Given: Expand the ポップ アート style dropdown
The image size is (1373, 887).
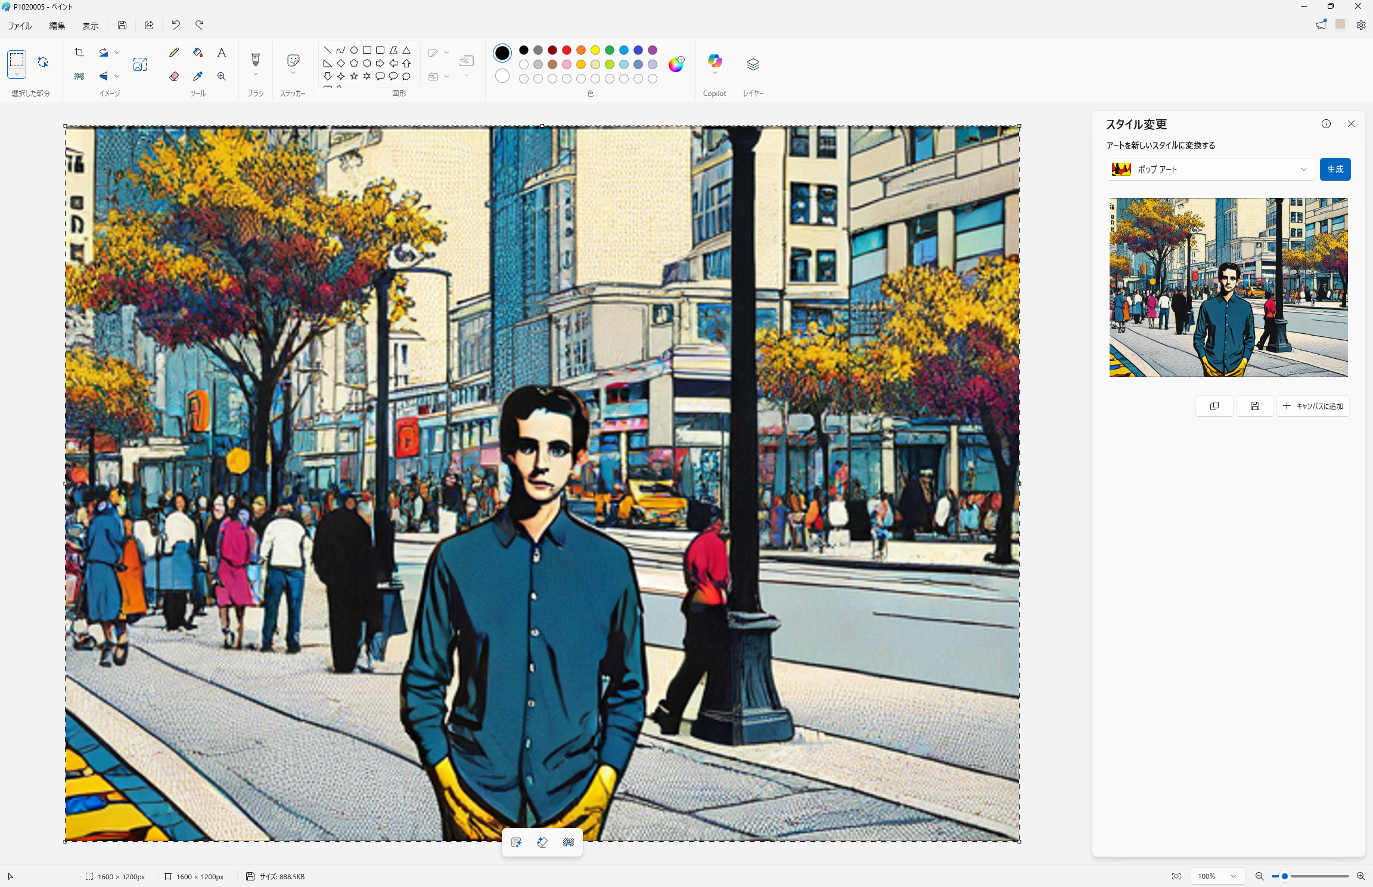Looking at the screenshot, I should point(1304,169).
